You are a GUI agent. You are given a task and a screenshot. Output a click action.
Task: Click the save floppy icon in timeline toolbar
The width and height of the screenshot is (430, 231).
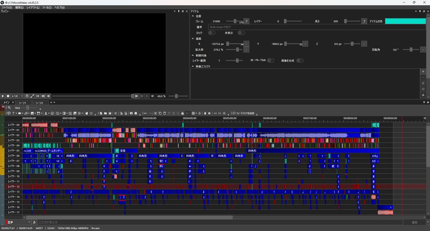click(x=110, y=113)
